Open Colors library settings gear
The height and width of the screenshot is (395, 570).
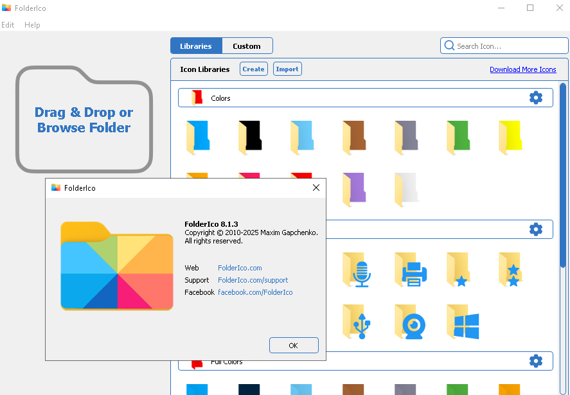coord(535,98)
